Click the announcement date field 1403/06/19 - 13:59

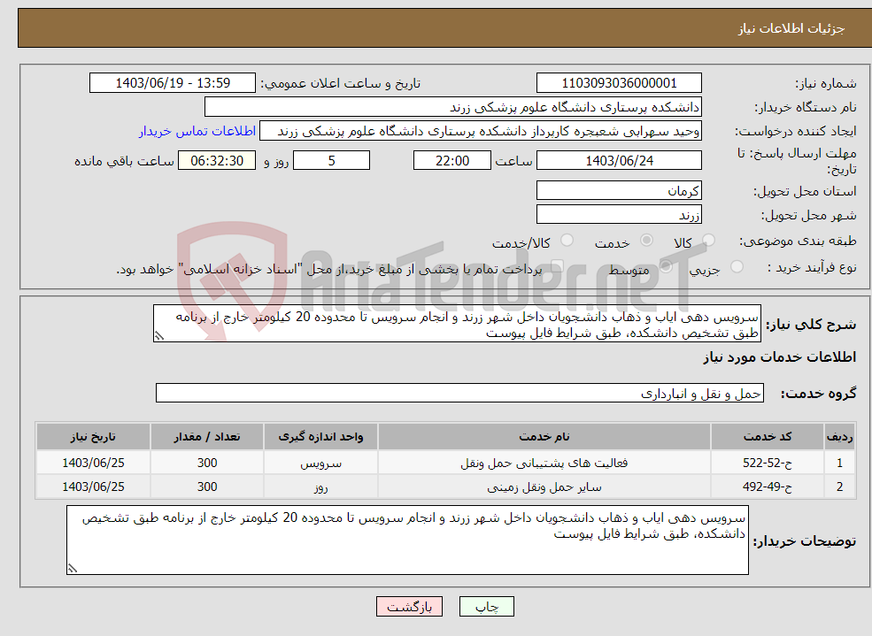(173, 83)
